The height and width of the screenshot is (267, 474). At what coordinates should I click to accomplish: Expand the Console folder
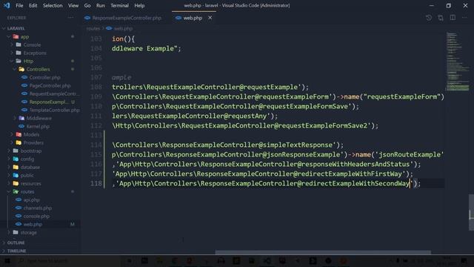click(x=32, y=44)
